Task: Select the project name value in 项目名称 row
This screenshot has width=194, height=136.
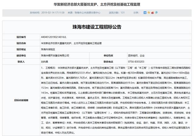Action: pos(71,43)
